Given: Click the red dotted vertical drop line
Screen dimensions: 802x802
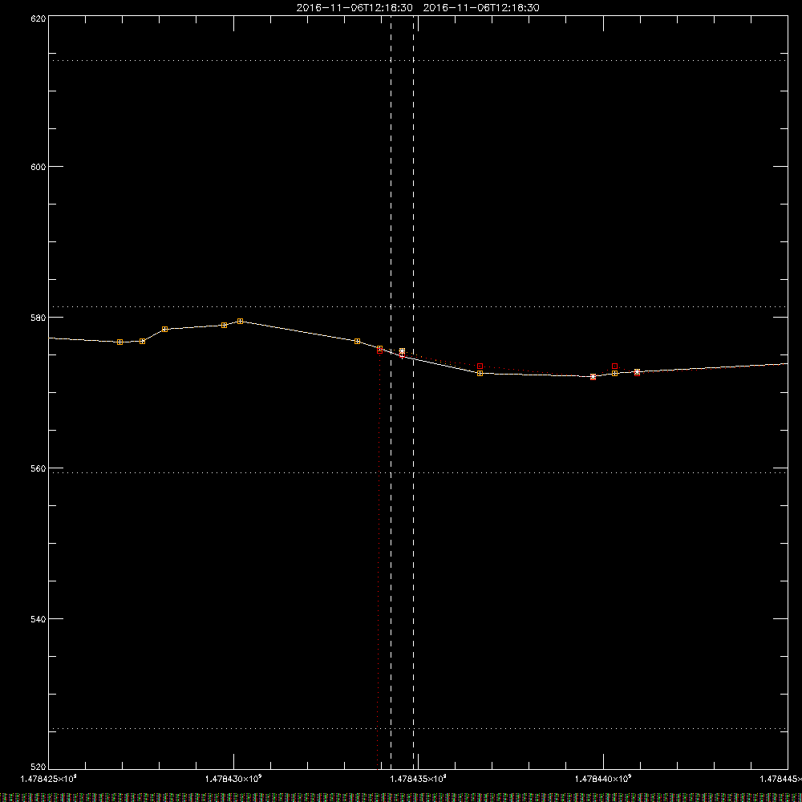Looking at the screenshot, I should pyautogui.click(x=379, y=560).
